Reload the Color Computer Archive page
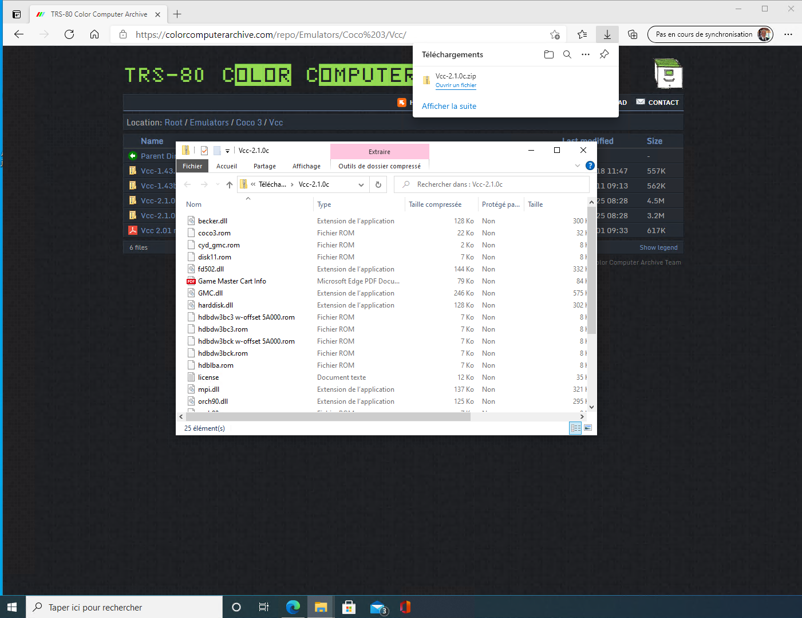 pos(69,34)
